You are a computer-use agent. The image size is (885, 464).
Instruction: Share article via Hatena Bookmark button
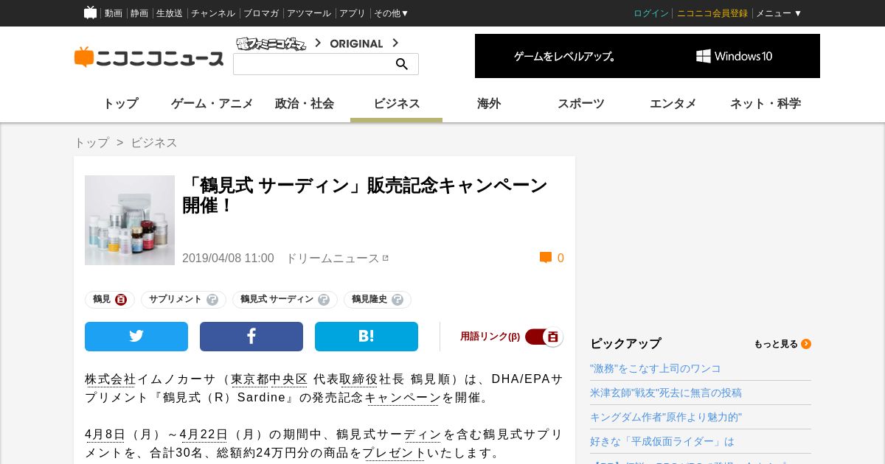[367, 337]
